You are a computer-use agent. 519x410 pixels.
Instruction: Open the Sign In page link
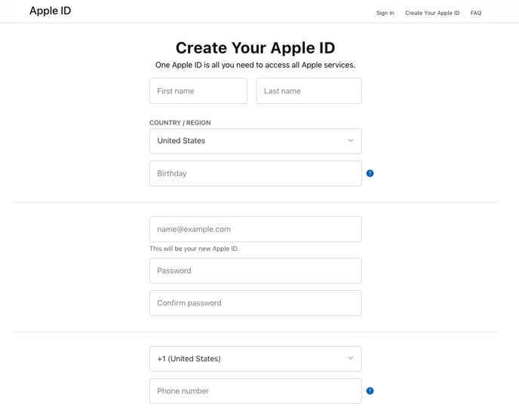click(x=385, y=13)
